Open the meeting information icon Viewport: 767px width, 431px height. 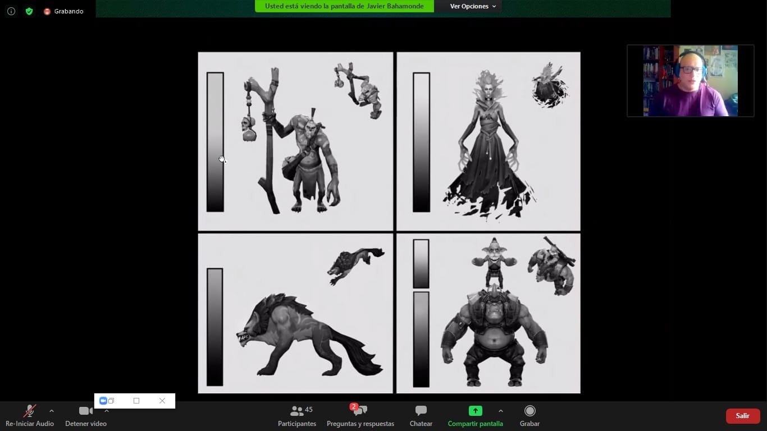[11, 11]
